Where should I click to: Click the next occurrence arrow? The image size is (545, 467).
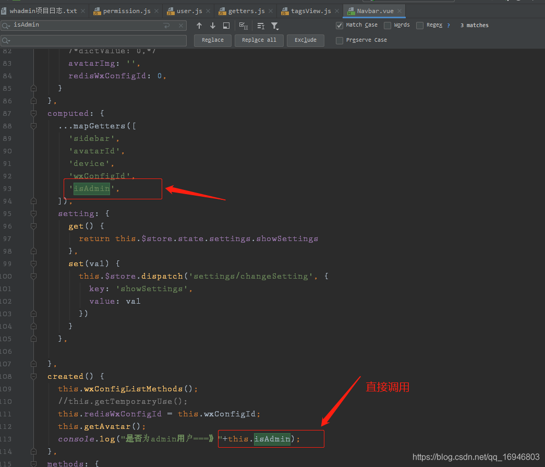213,25
